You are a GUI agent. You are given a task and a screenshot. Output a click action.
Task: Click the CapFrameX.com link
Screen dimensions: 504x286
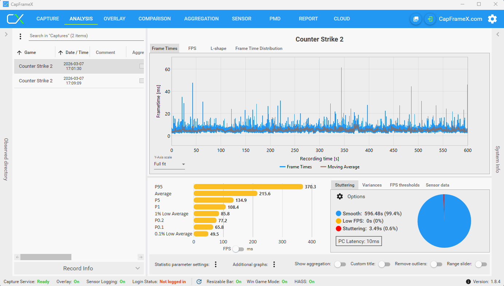(x=460, y=19)
